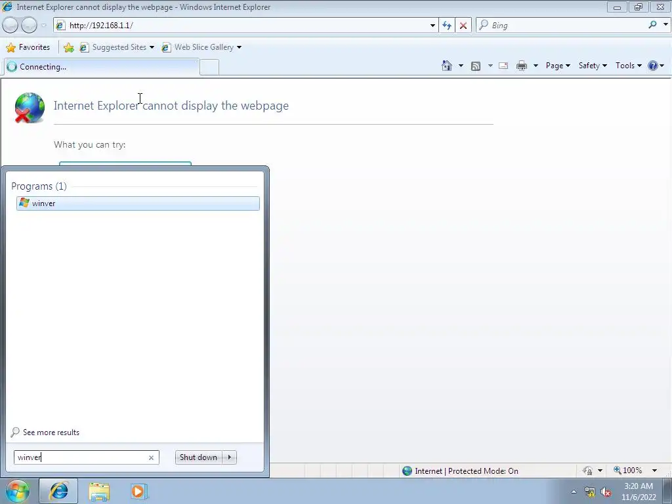This screenshot has height=504, width=672.
Task: Clear the search text with X
Action: (152, 457)
